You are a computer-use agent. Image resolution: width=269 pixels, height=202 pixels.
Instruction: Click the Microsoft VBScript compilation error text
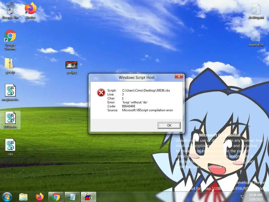(147, 110)
